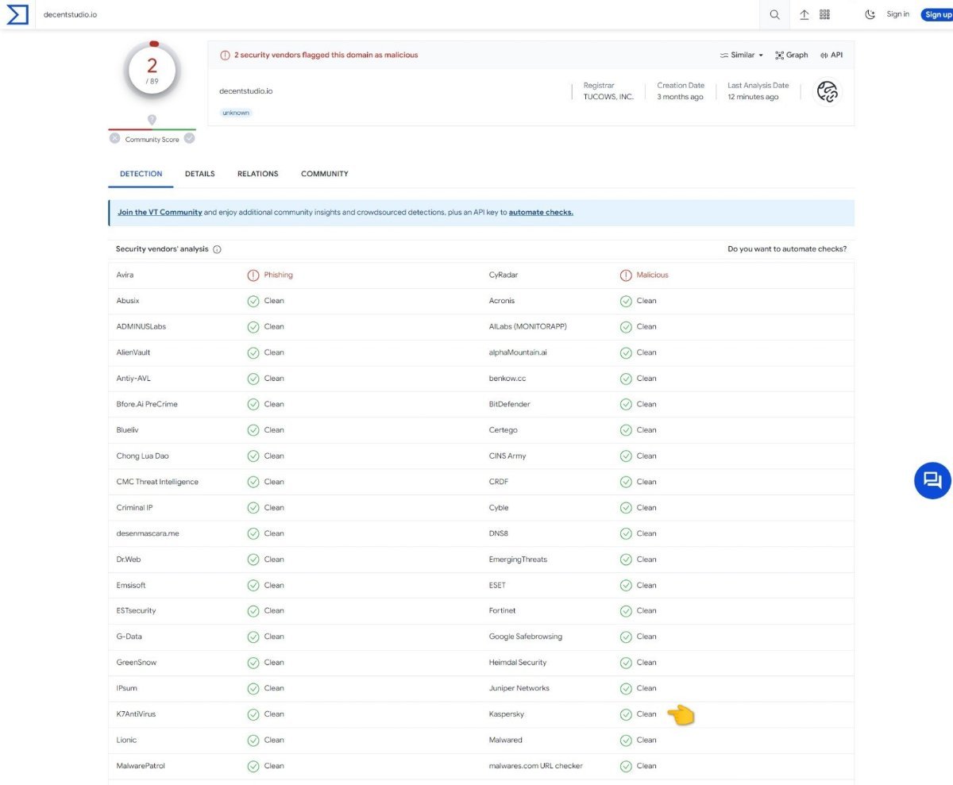The image size is (953, 785).
Task: Click the Clean check icon in Fortinet row
Action: pos(626,611)
